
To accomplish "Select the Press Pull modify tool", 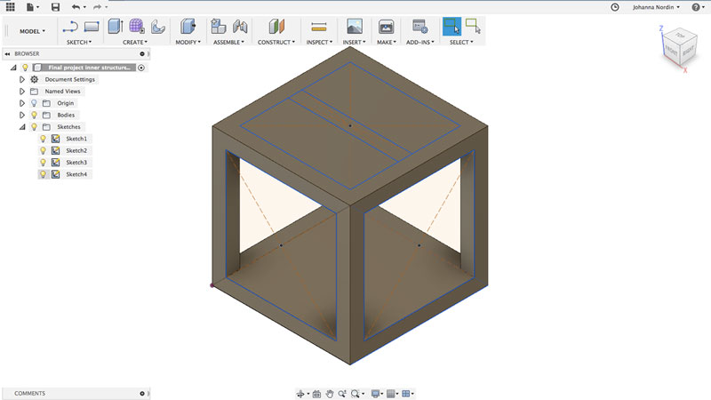I will tap(188, 27).
